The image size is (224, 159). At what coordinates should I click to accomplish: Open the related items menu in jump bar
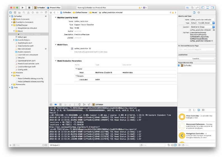[x=51, y=13]
